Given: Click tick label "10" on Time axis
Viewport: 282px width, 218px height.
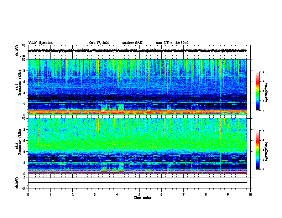Looking at the screenshot, I should click(250, 194).
